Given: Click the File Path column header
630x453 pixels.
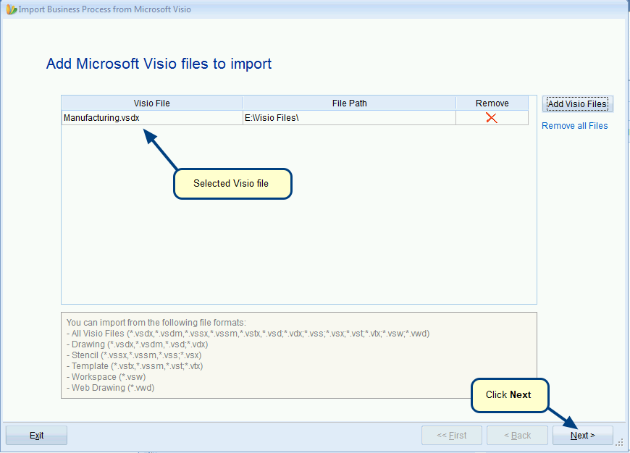Looking at the screenshot, I should pos(349,103).
